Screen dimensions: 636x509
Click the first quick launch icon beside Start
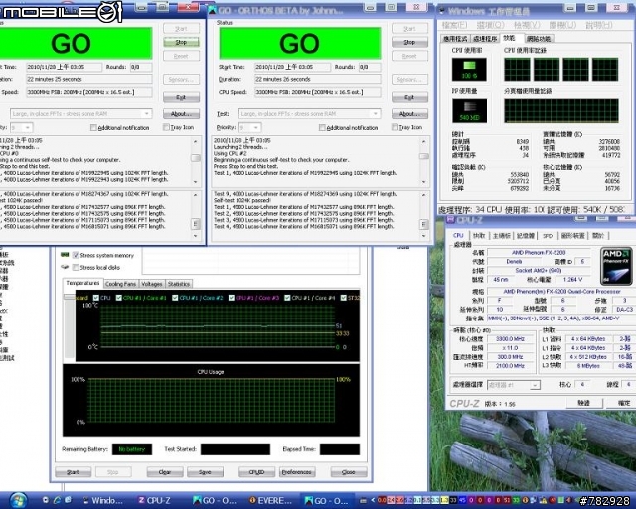click(46, 500)
